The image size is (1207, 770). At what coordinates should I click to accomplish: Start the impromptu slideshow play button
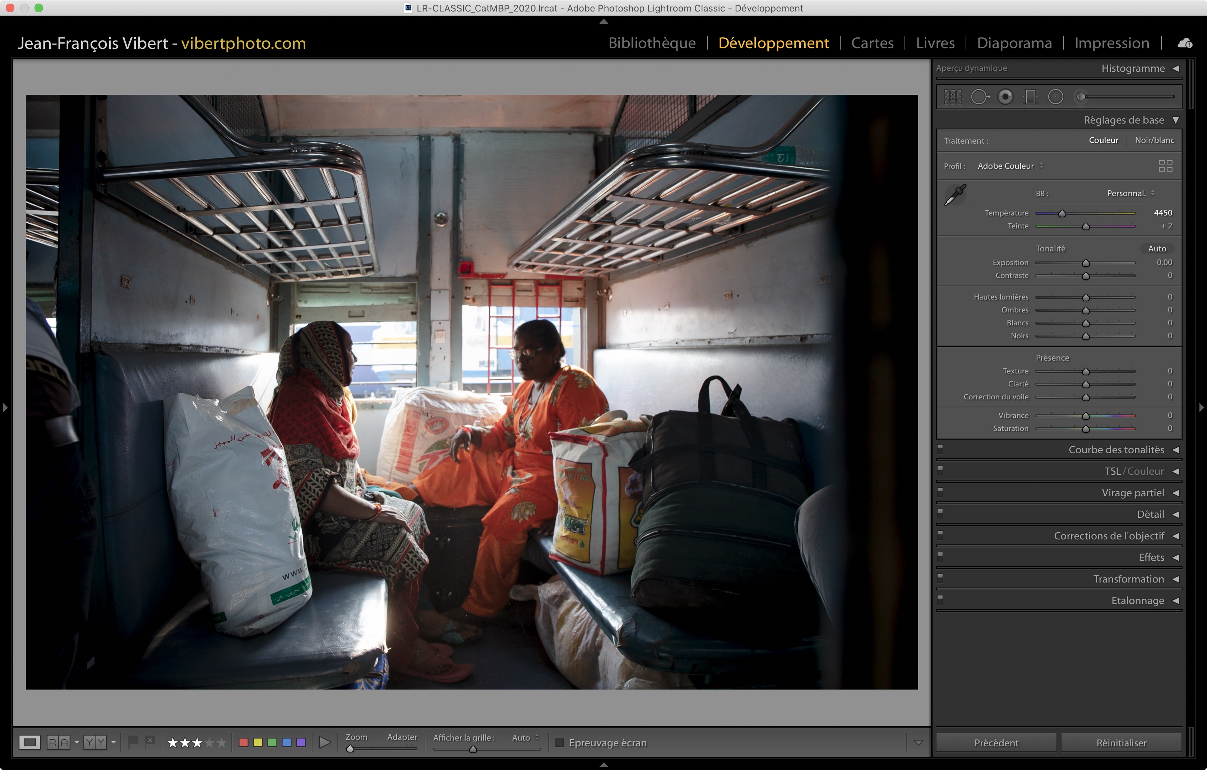tap(325, 742)
